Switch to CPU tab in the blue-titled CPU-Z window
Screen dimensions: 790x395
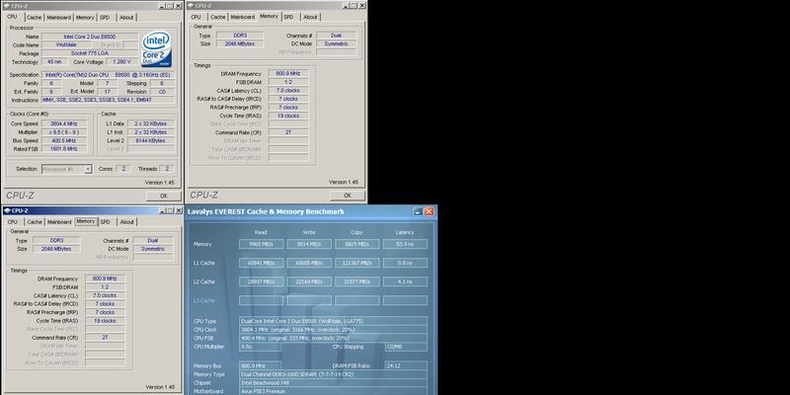coord(13,222)
